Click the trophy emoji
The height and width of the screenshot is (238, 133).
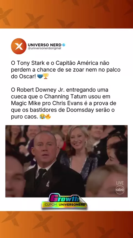[x=46, y=76]
